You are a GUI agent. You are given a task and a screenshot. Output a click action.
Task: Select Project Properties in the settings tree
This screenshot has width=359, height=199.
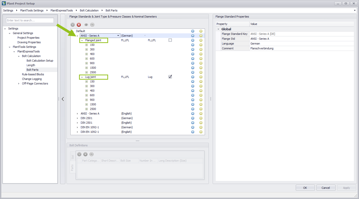tap(28, 38)
